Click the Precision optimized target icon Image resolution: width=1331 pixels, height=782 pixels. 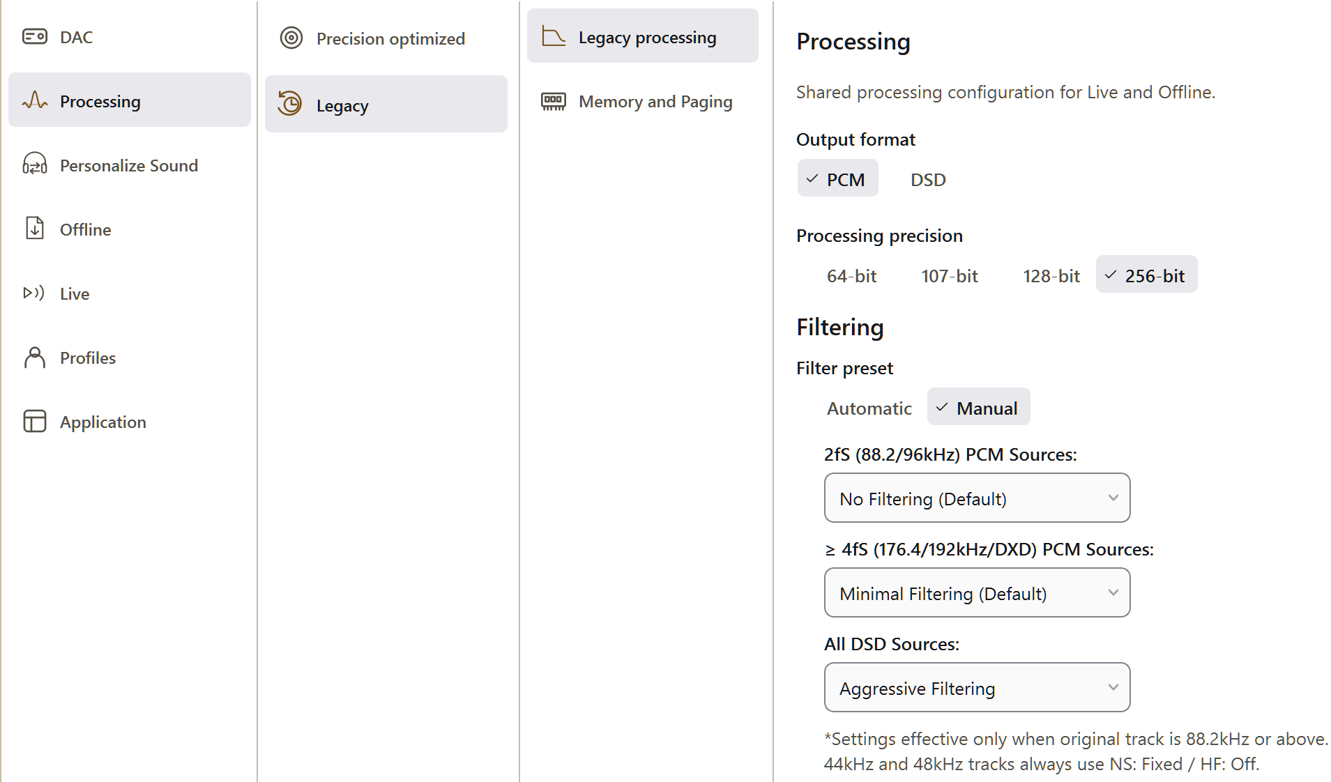(291, 38)
